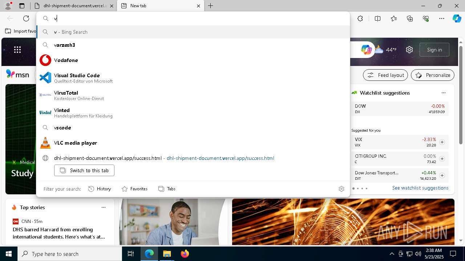This screenshot has width=465, height=261.
Task: Filter search by Favorites
Action: (134, 189)
